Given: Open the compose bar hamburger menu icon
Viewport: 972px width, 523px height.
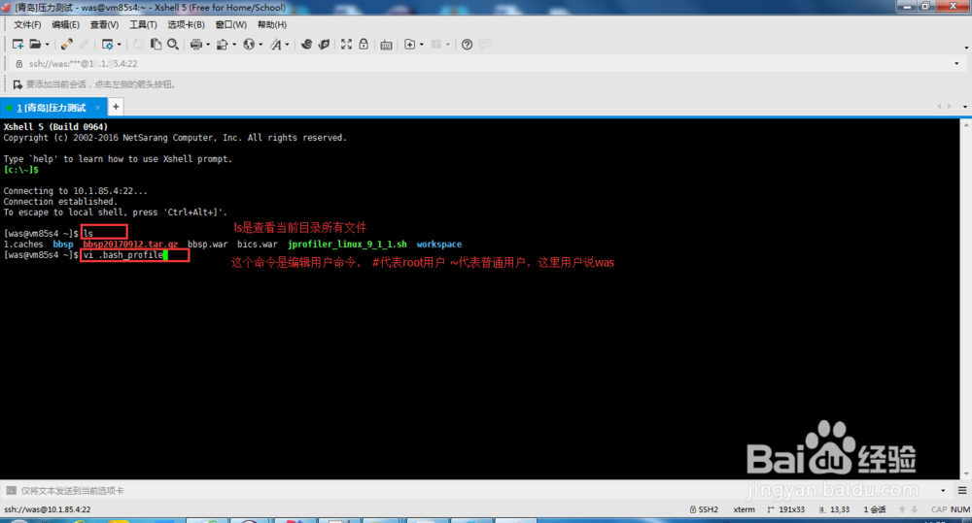Looking at the screenshot, I should point(962,491).
